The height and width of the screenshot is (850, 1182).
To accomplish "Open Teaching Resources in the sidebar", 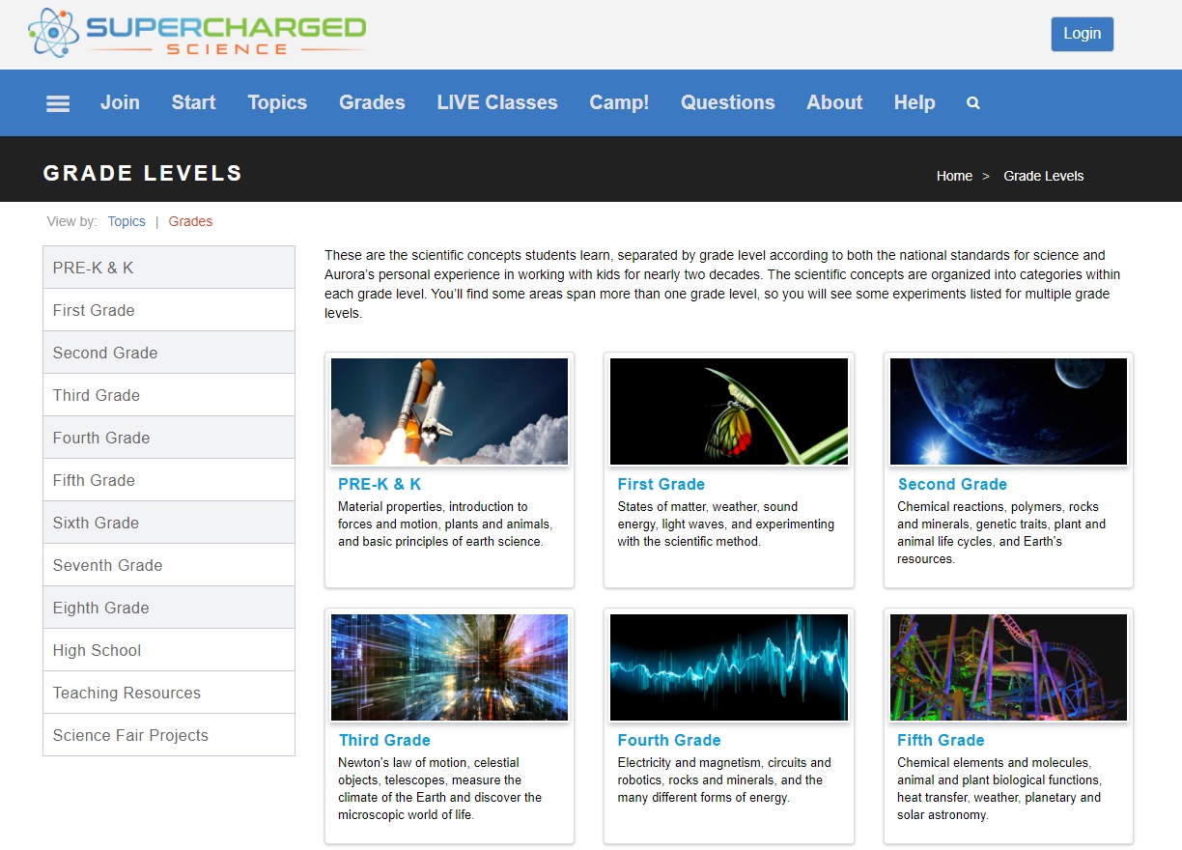I will pyautogui.click(x=169, y=693).
